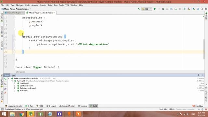Open the Build menu
This screenshot has height=117, width=208.
coord(50,5)
